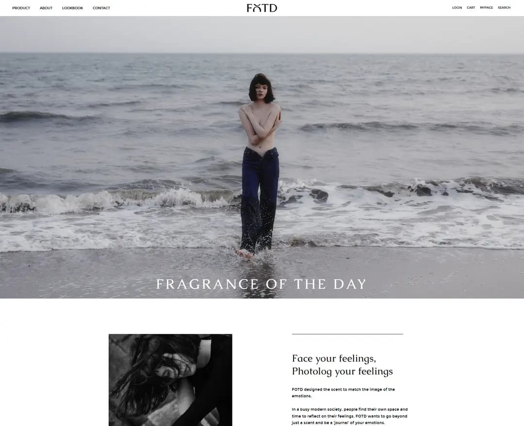
Task: Click the woman's face in the hero image
Action: pos(261,90)
